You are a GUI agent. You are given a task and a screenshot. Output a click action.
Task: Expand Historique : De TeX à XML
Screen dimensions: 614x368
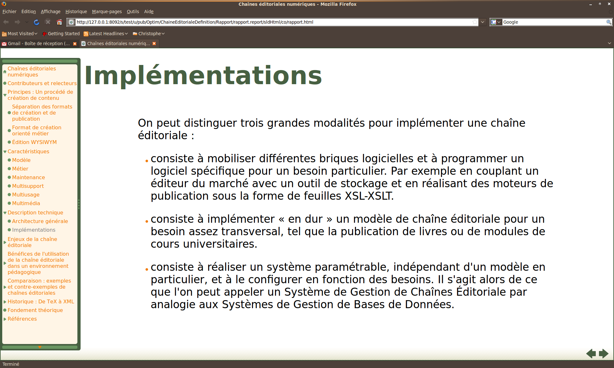point(5,302)
